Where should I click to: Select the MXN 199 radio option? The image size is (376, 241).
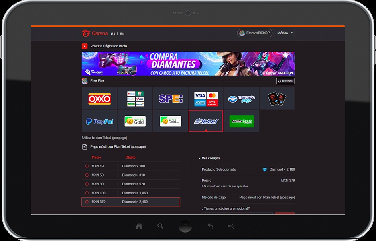87,193
